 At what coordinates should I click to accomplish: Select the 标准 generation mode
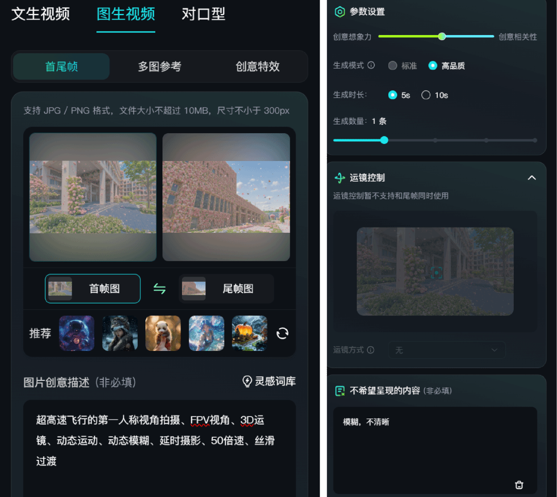pos(402,66)
